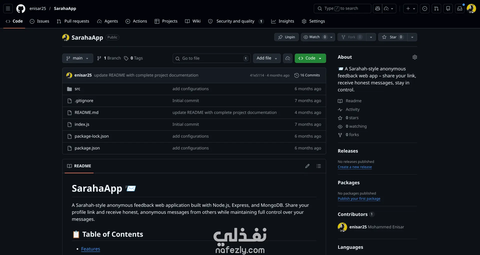This screenshot has width=480, height=255.
Task: Open the enisar25 owner breadcrumb link
Action: pyautogui.click(x=38, y=8)
